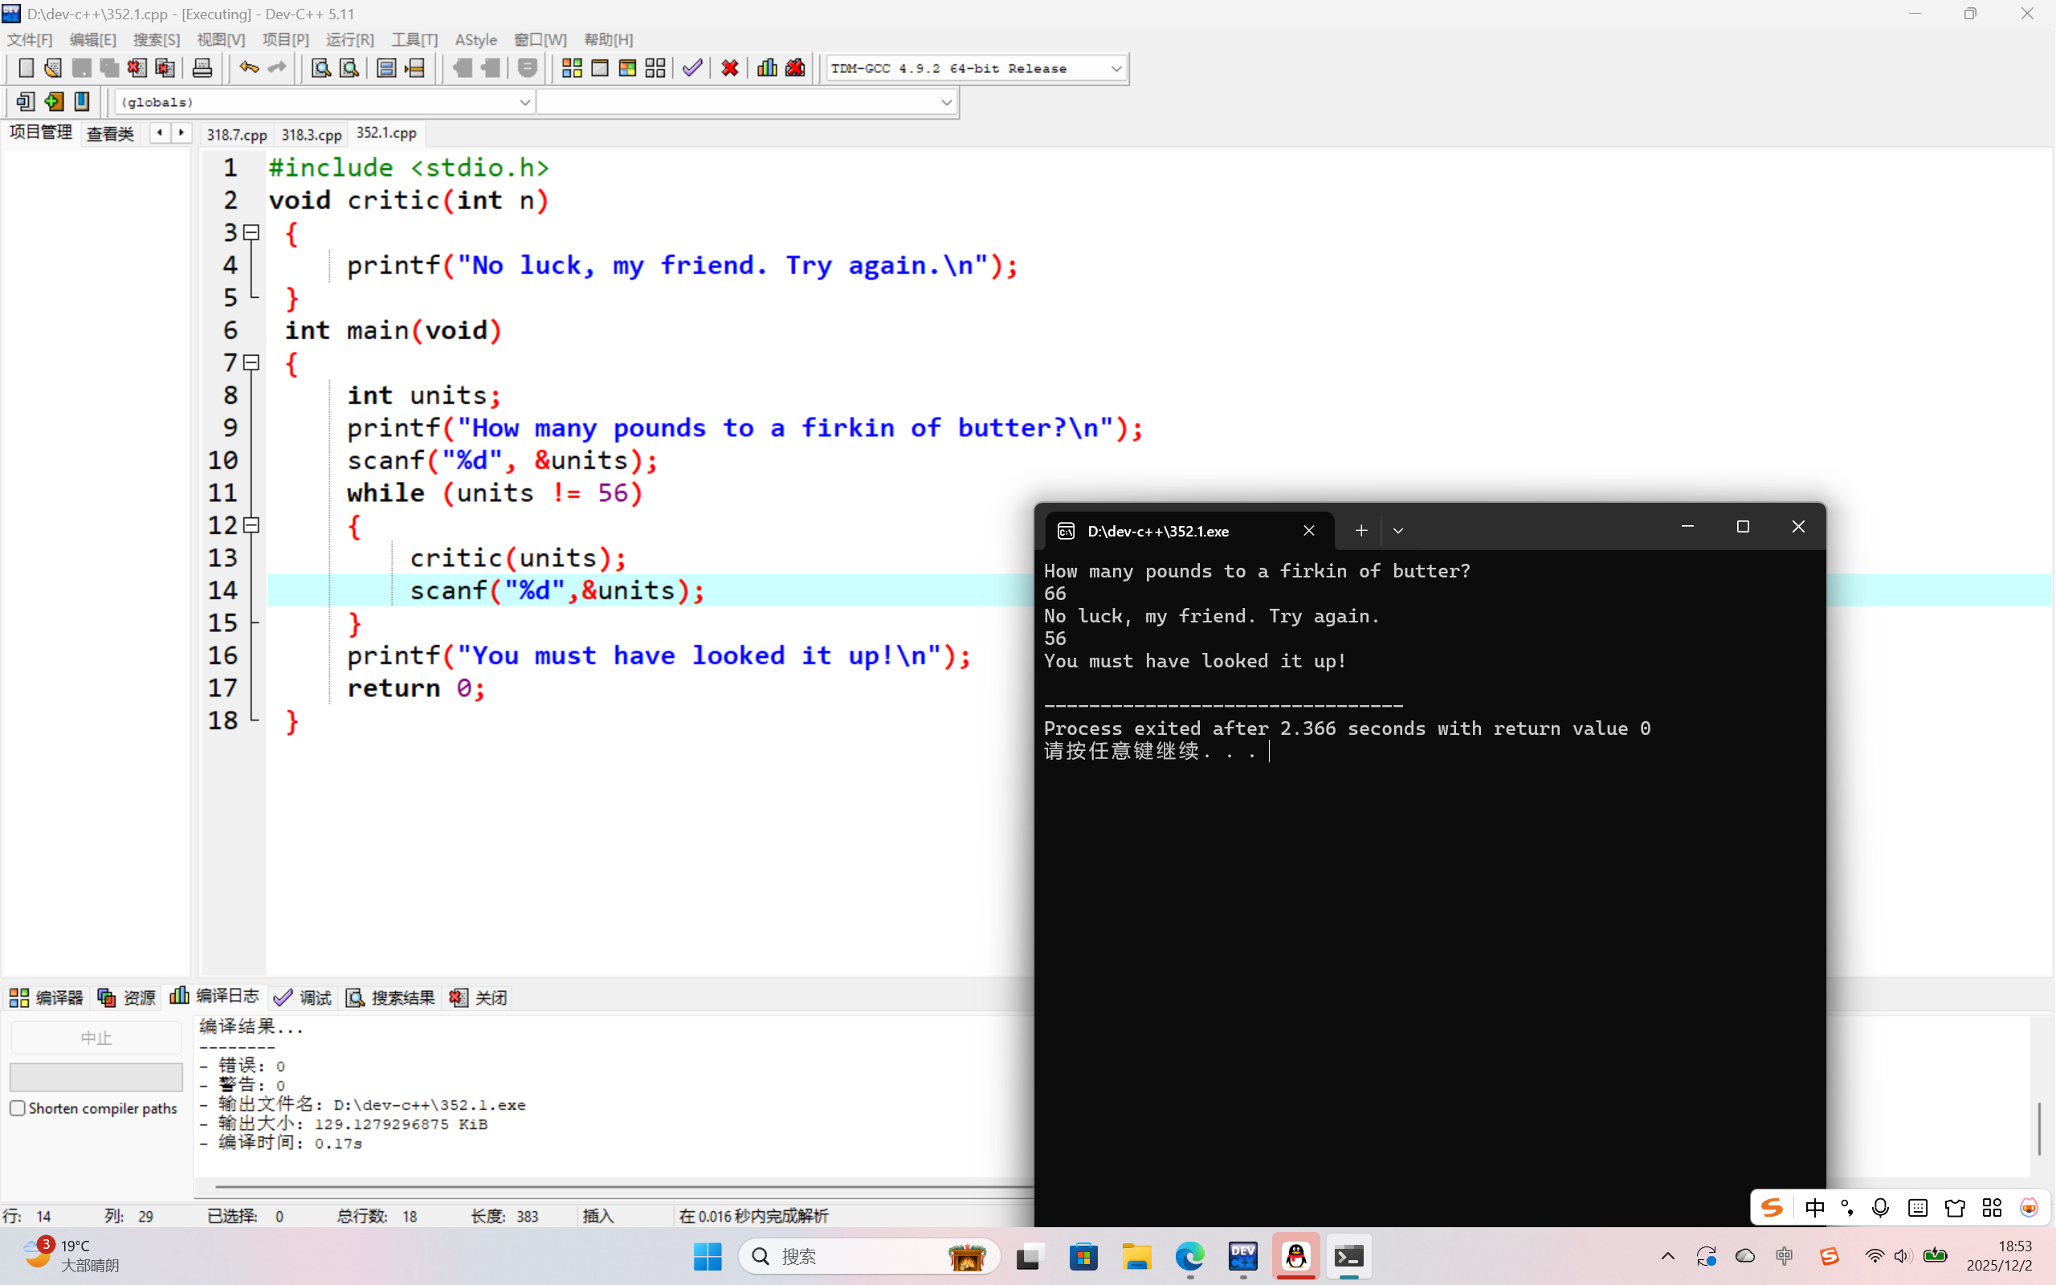This screenshot has width=2056, height=1285.
Task: Expand the (globals) scope dropdown
Action: [x=524, y=102]
